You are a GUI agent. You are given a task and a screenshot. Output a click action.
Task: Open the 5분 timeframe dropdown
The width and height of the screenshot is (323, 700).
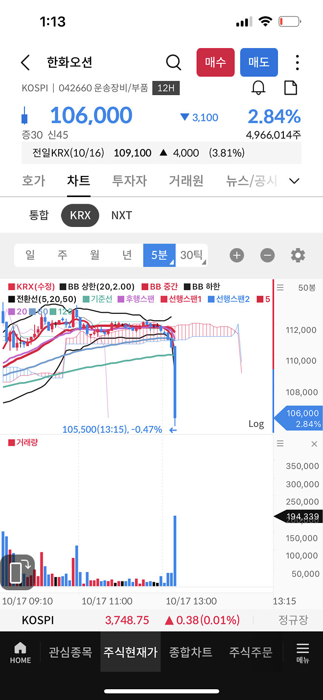coord(159,255)
